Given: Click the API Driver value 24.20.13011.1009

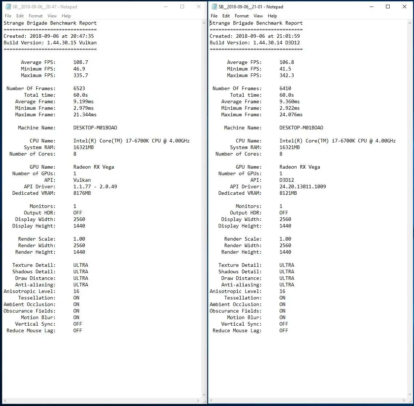Looking at the screenshot, I should coord(302,186).
